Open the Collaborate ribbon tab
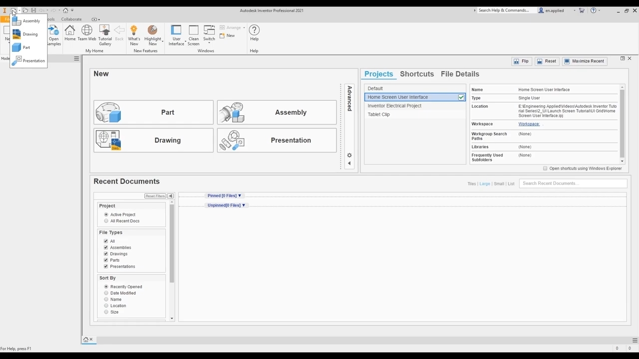Image resolution: width=639 pixels, height=359 pixels. (71, 19)
